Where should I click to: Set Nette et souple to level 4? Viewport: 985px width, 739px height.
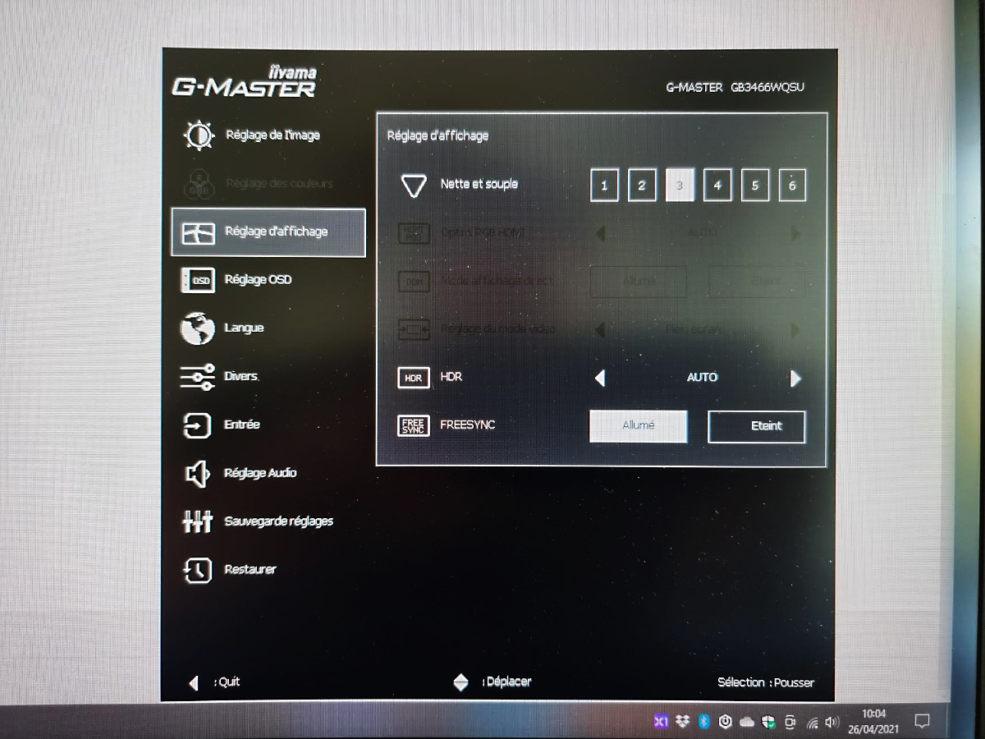tap(717, 186)
